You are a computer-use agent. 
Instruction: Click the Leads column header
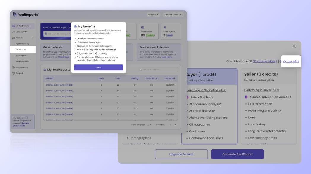[101, 79]
